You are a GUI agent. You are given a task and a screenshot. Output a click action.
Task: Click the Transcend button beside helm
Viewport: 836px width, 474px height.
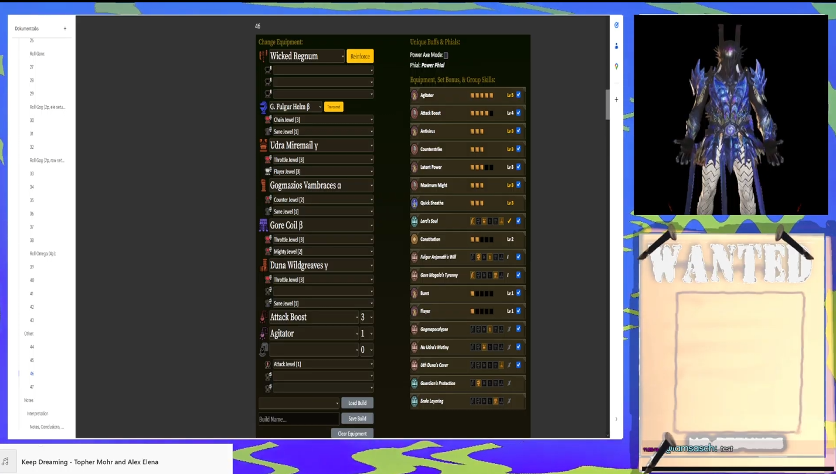pos(334,107)
